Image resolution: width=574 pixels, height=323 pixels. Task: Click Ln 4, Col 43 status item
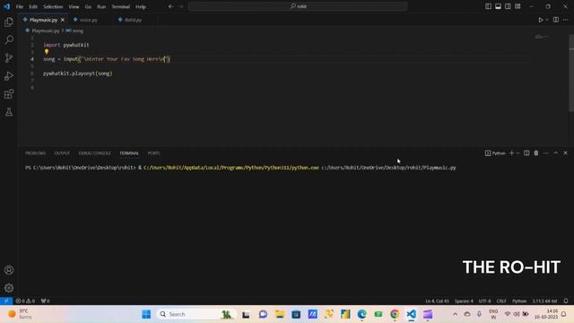[437, 301]
